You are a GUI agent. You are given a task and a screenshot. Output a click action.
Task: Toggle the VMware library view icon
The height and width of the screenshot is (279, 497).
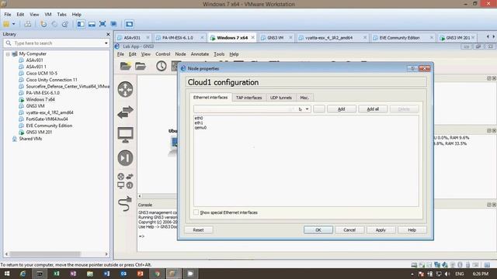(x=81, y=24)
